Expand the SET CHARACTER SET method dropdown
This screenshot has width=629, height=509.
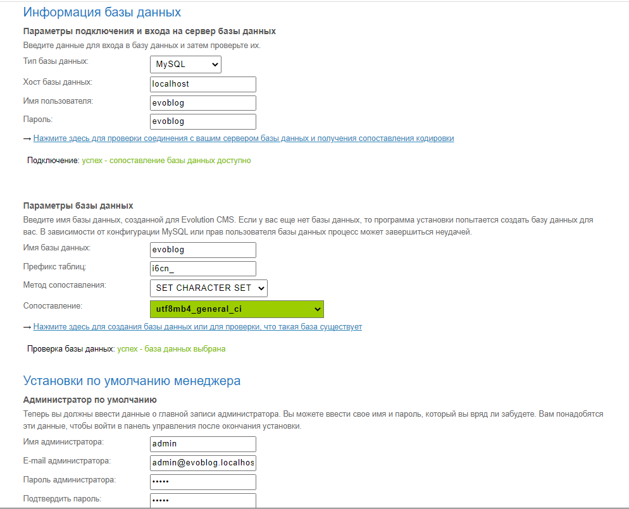(x=208, y=288)
